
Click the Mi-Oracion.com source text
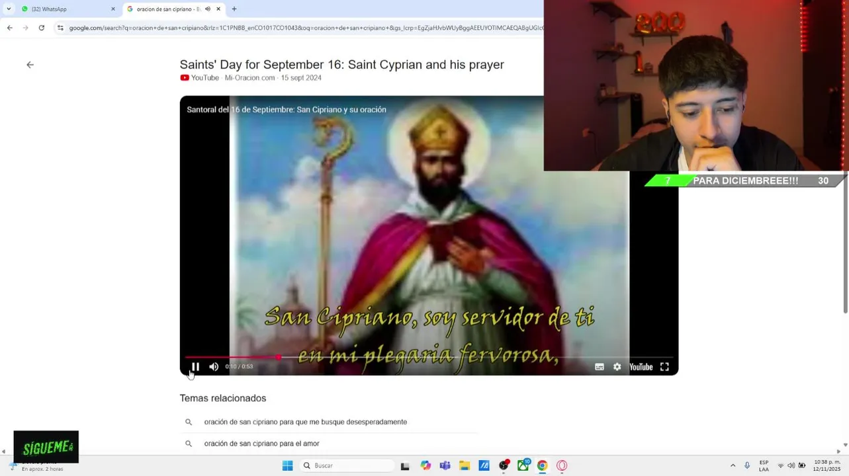[249, 78]
